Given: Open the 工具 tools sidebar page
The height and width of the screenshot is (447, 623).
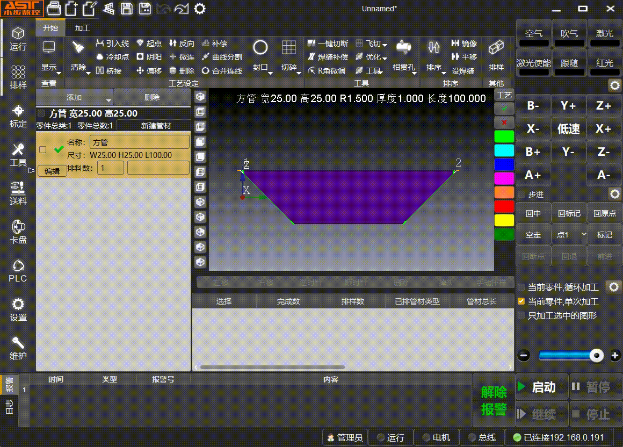Looking at the screenshot, I should [18, 155].
